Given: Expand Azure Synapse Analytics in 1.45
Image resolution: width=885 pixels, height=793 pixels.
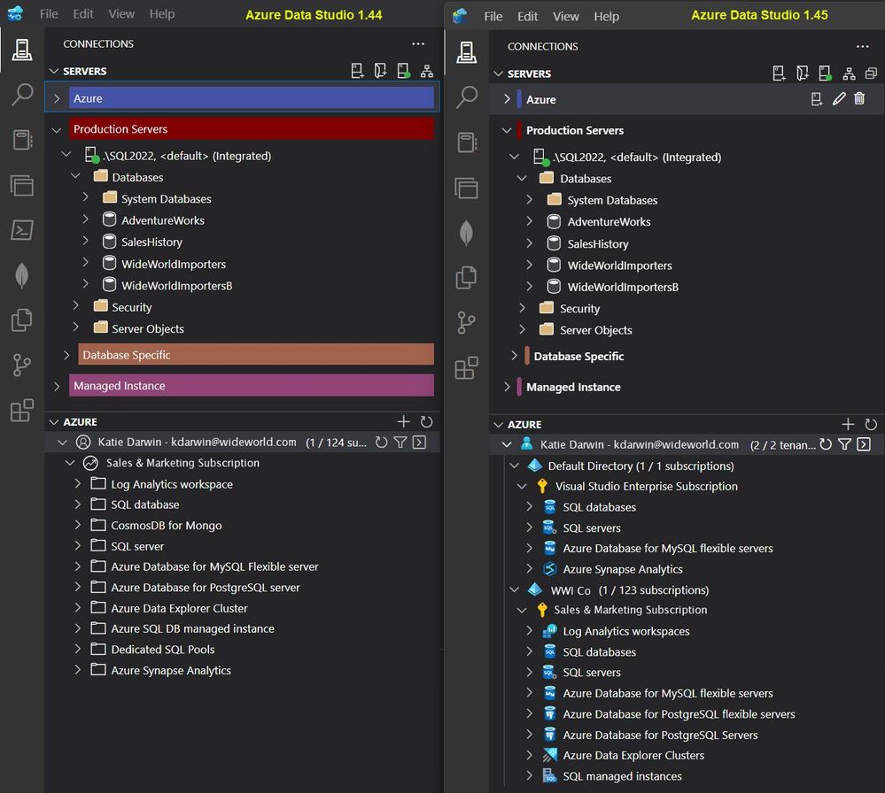Looking at the screenshot, I should click(529, 568).
